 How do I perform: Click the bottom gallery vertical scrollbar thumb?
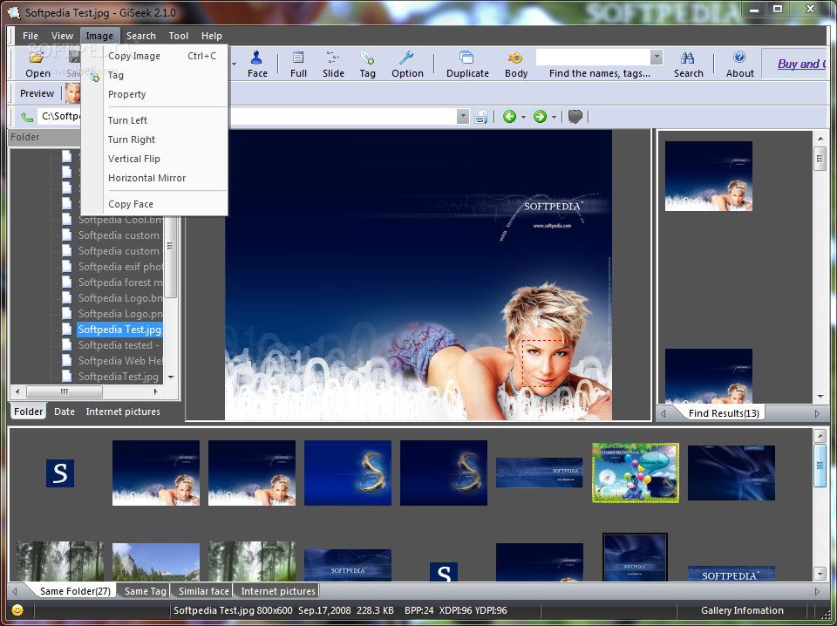[820, 465]
